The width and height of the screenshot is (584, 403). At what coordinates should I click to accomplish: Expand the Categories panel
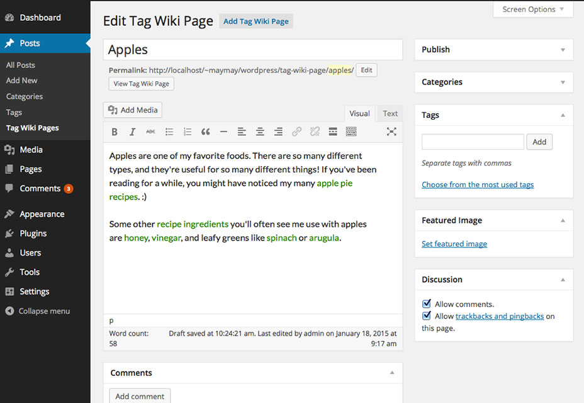tap(563, 82)
